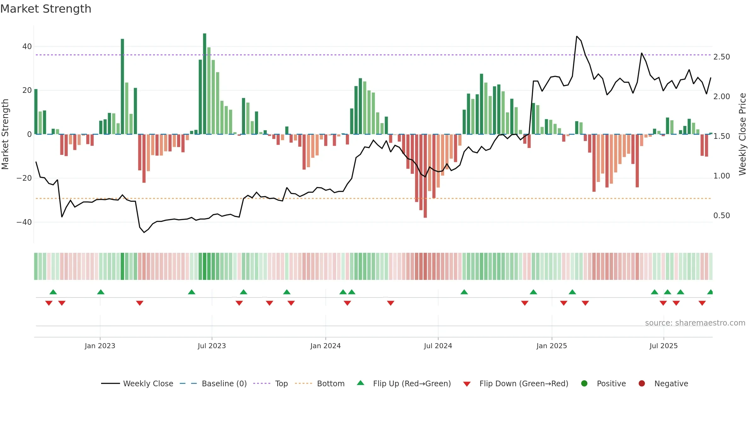Click the Jan 2025 x-axis label

552,346
